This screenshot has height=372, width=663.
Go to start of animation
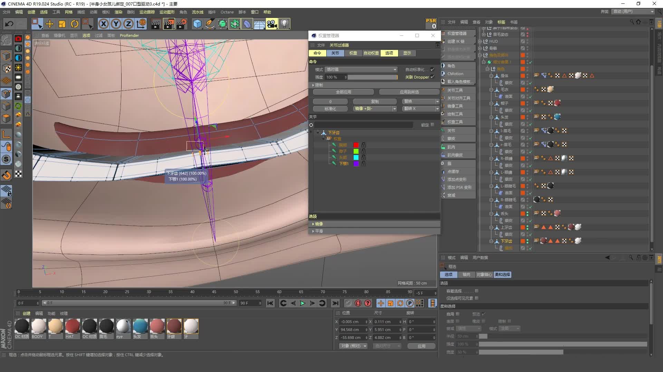[270, 303]
